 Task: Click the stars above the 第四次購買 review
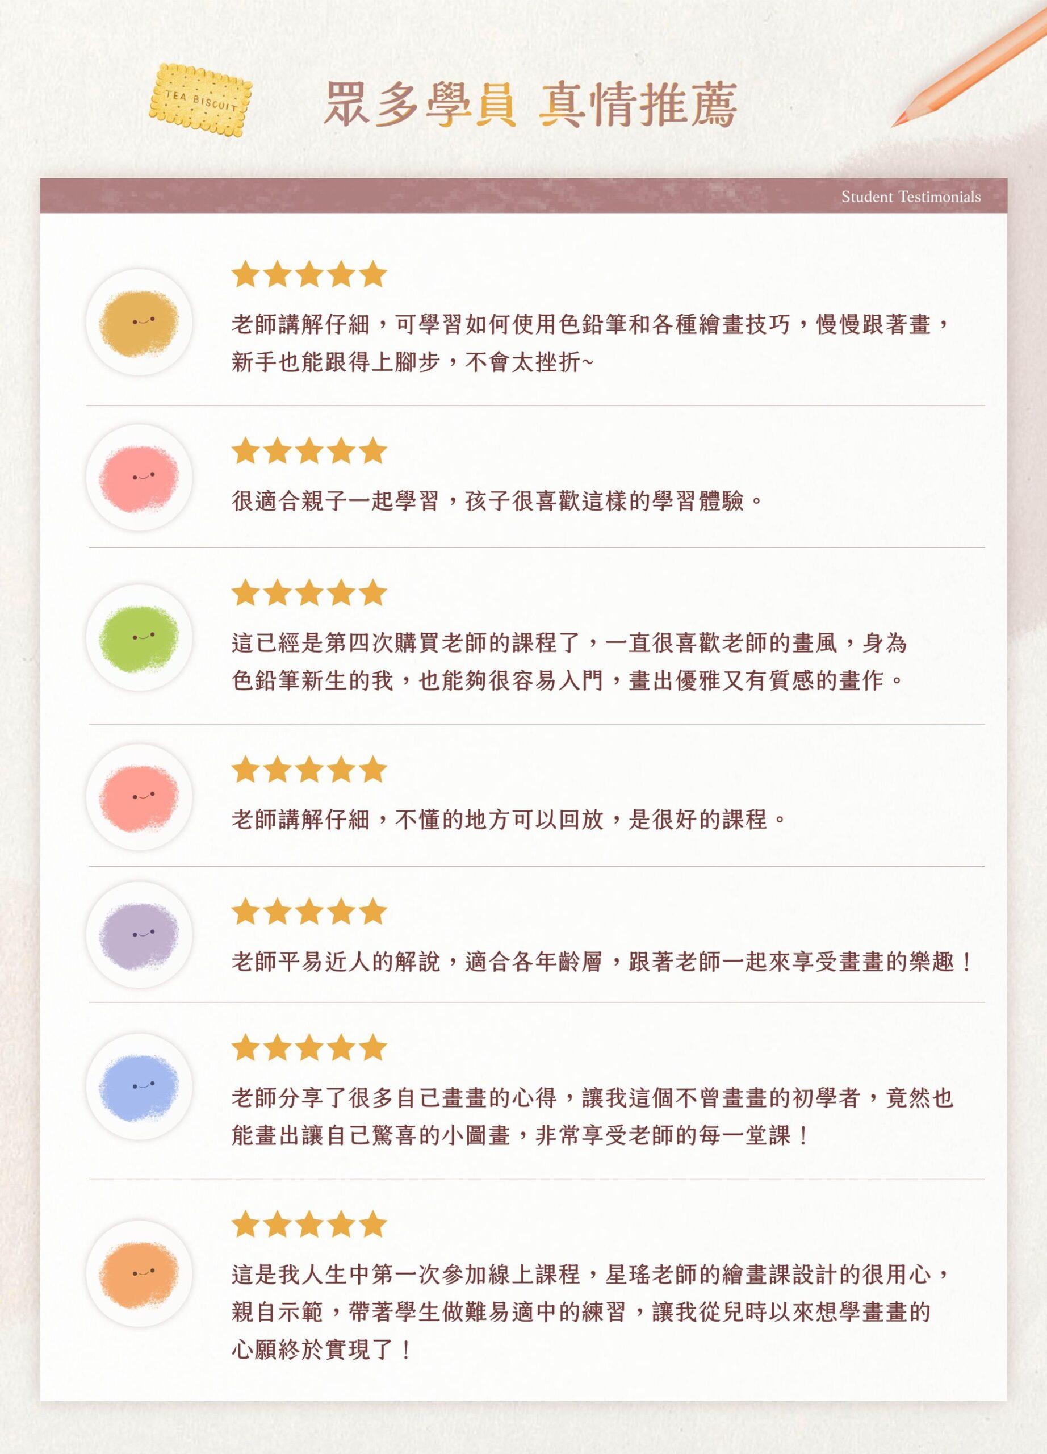(309, 593)
